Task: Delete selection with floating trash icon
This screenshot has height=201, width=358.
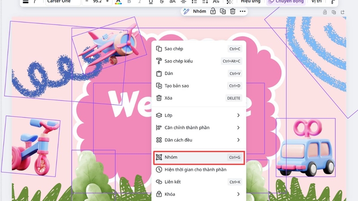Action: (x=233, y=11)
